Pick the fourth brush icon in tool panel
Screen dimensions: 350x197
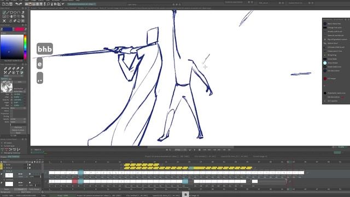pos(17,68)
